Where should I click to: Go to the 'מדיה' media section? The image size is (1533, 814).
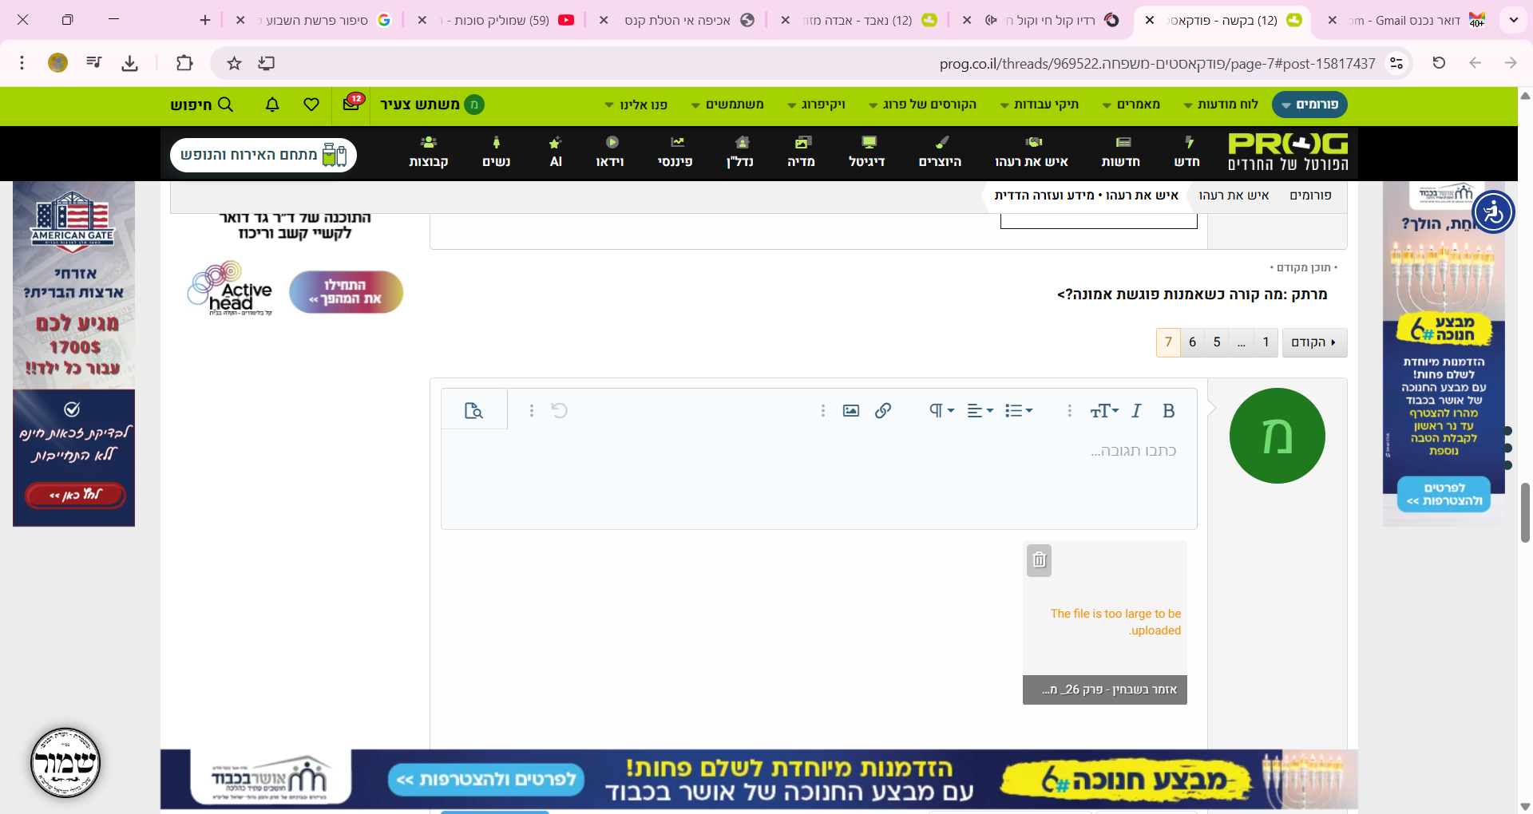(x=802, y=152)
